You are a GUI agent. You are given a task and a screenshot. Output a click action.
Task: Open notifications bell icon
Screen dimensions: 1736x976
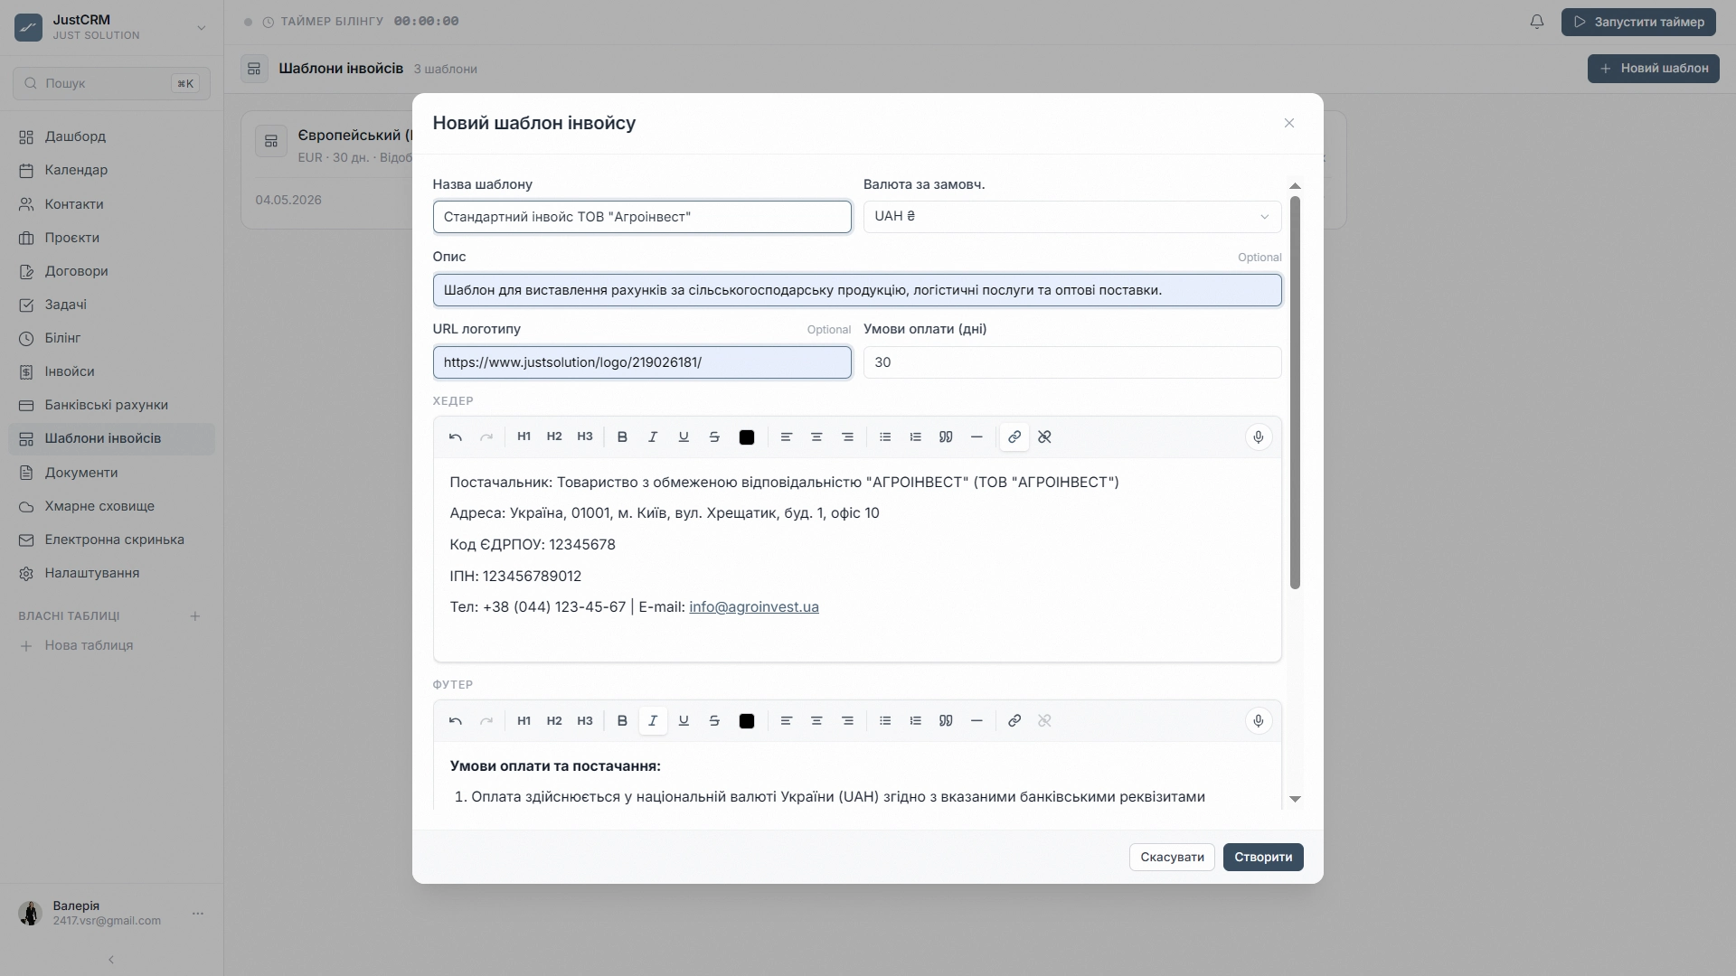pos(1537,22)
